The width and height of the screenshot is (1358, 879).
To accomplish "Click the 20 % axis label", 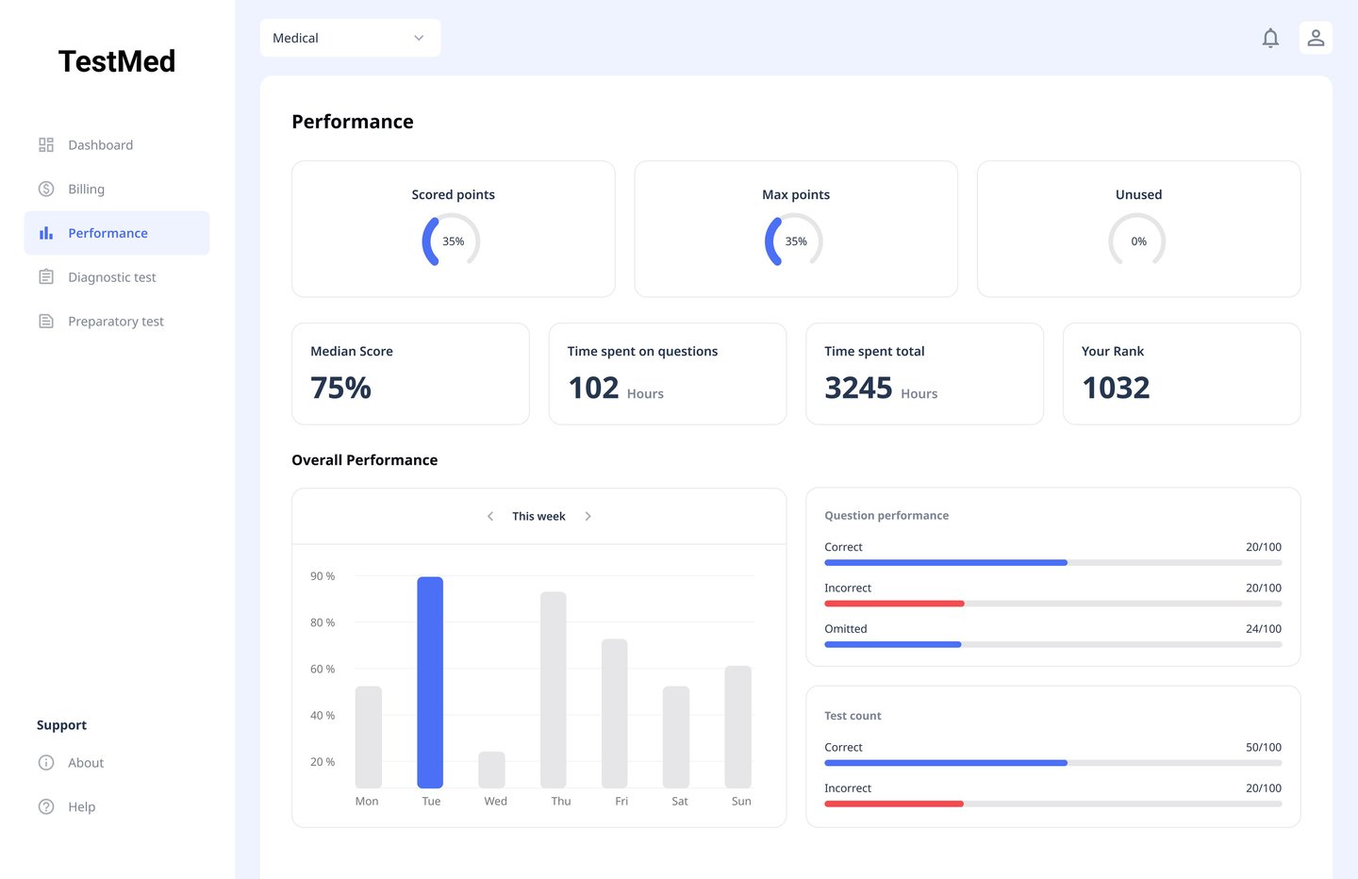I will click(x=323, y=762).
